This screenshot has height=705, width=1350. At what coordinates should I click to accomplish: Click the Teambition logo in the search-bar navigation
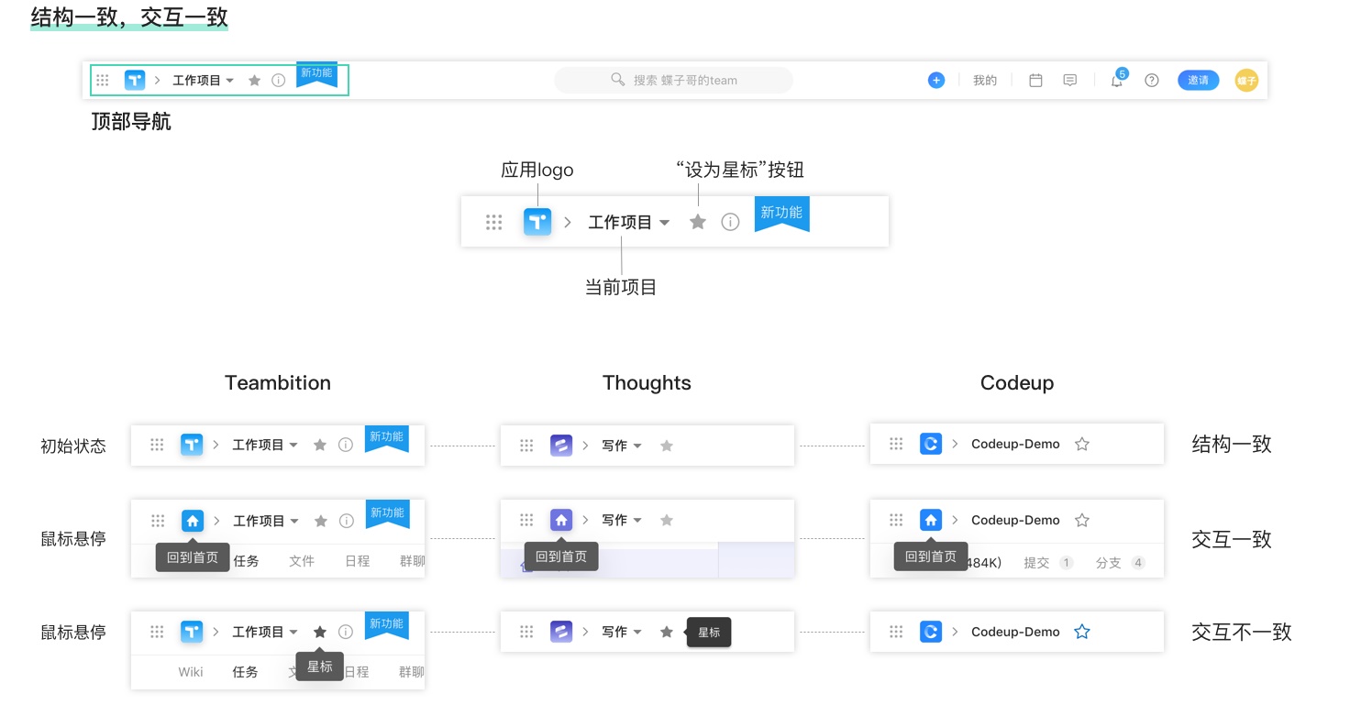click(x=135, y=81)
